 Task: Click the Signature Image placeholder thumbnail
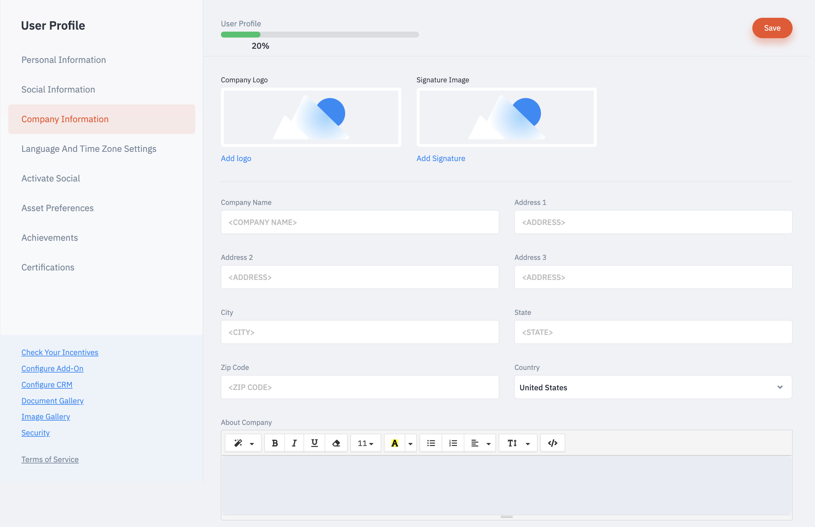(506, 117)
